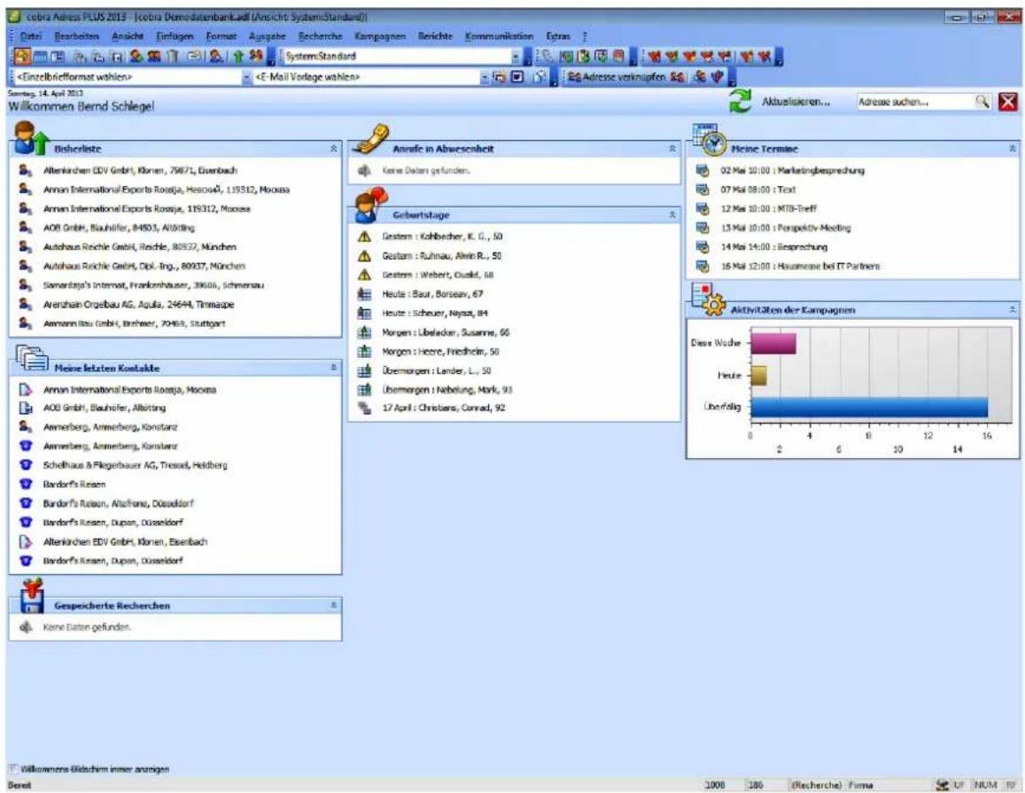1025x793 pixels.
Task: Open the 12 Mai MTB-Treff appointment
Action: 769,208
